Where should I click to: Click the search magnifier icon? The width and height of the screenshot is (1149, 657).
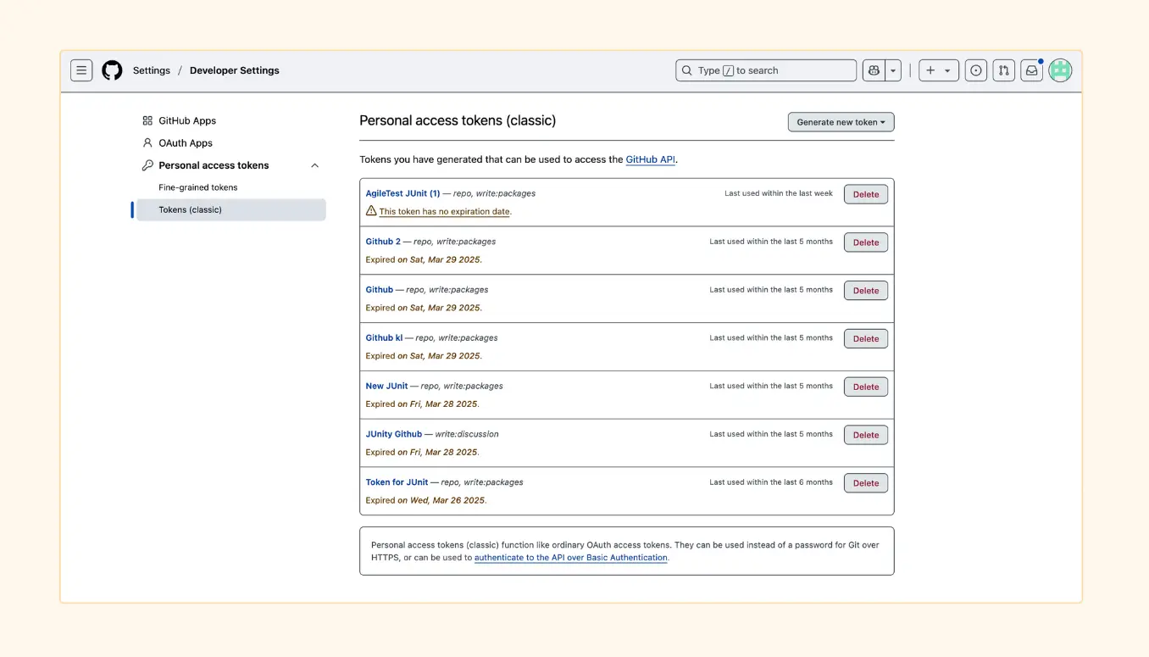point(687,70)
